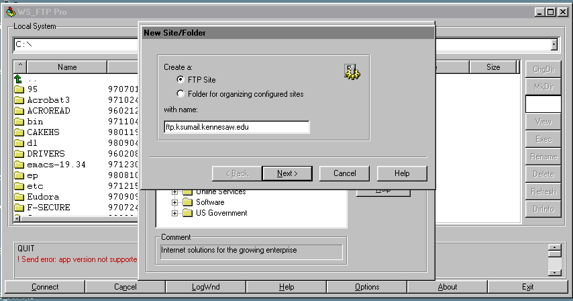Click the WS_FTP Pro title bar icon
Viewport: 573px width, 301px height.
pos(11,11)
